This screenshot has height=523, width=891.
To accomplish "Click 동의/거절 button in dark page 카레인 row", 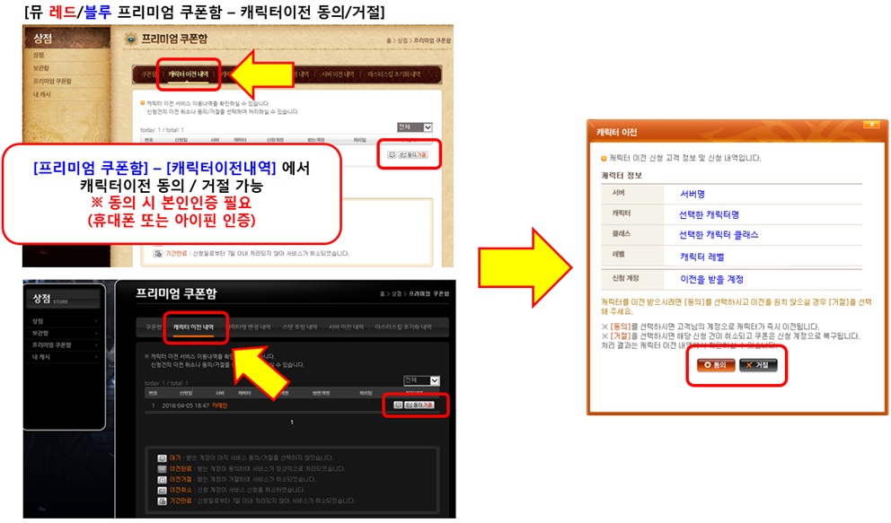I will click(419, 405).
